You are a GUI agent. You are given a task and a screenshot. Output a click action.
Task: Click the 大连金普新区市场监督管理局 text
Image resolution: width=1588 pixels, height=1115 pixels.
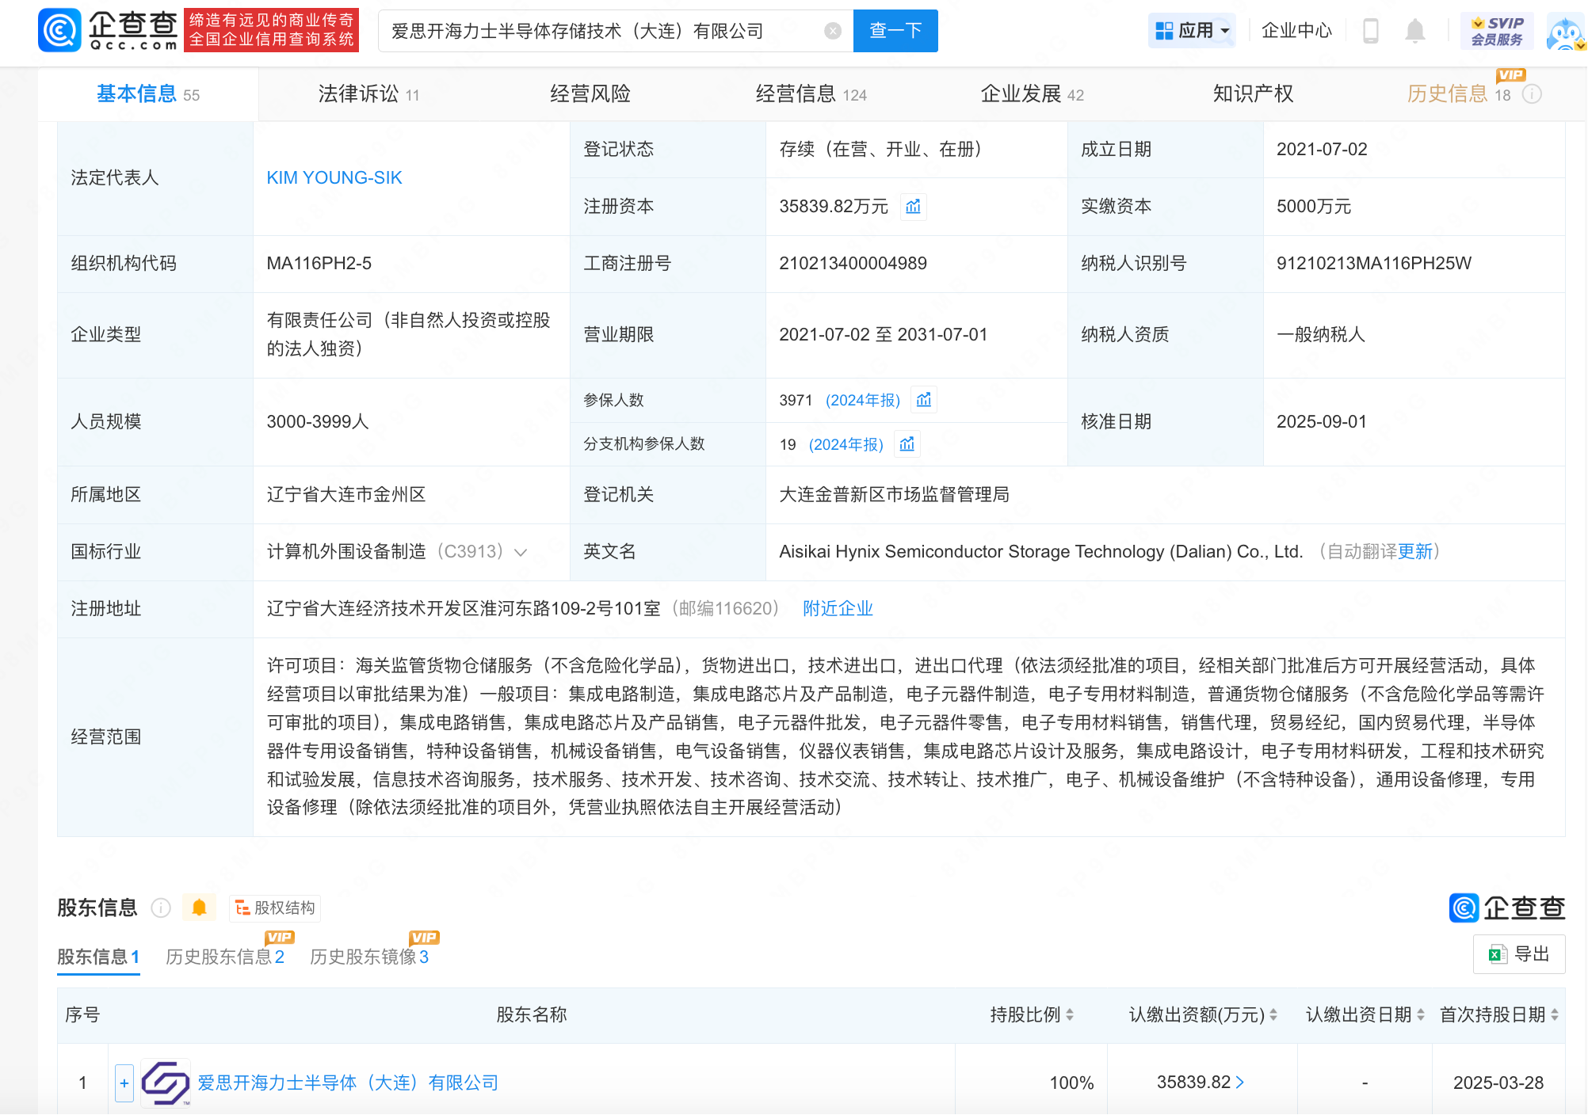[x=894, y=494]
